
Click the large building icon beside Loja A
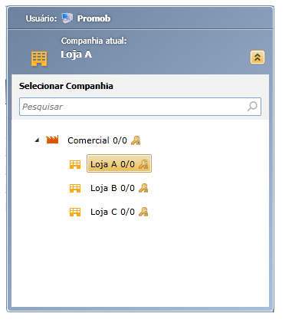[x=39, y=58]
